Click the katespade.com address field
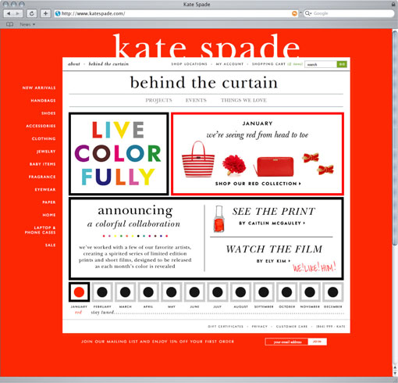Screen dimensions: 398x383 pos(176,13)
